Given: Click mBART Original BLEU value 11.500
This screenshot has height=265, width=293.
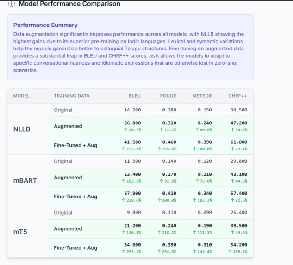Looking at the screenshot, I should pyautogui.click(x=132, y=161).
